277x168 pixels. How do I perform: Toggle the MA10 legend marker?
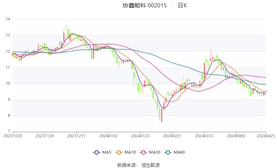(120, 152)
